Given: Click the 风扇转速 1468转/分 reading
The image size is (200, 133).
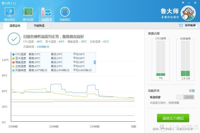Looking at the screenshot, I should click(36, 47).
